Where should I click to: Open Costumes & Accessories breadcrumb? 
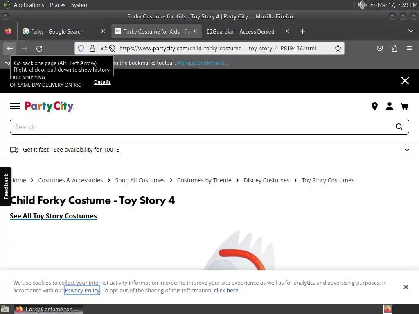[x=70, y=180]
